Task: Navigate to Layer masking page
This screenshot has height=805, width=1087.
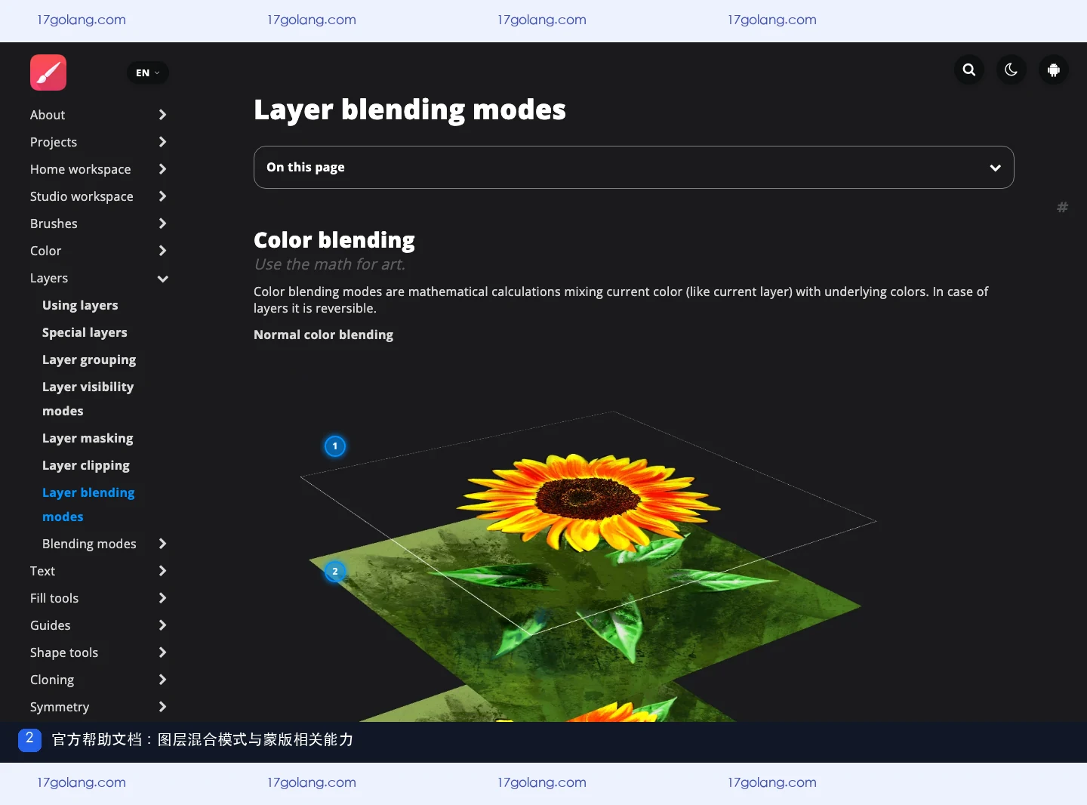Action: click(x=88, y=438)
